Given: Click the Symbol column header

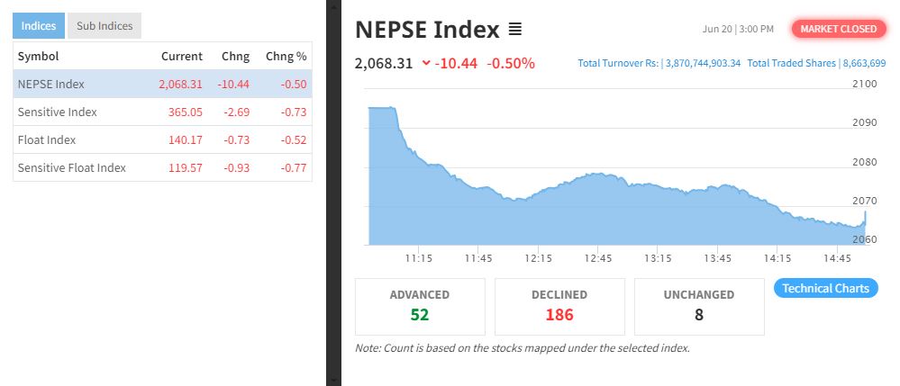Looking at the screenshot, I should (x=39, y=56).
